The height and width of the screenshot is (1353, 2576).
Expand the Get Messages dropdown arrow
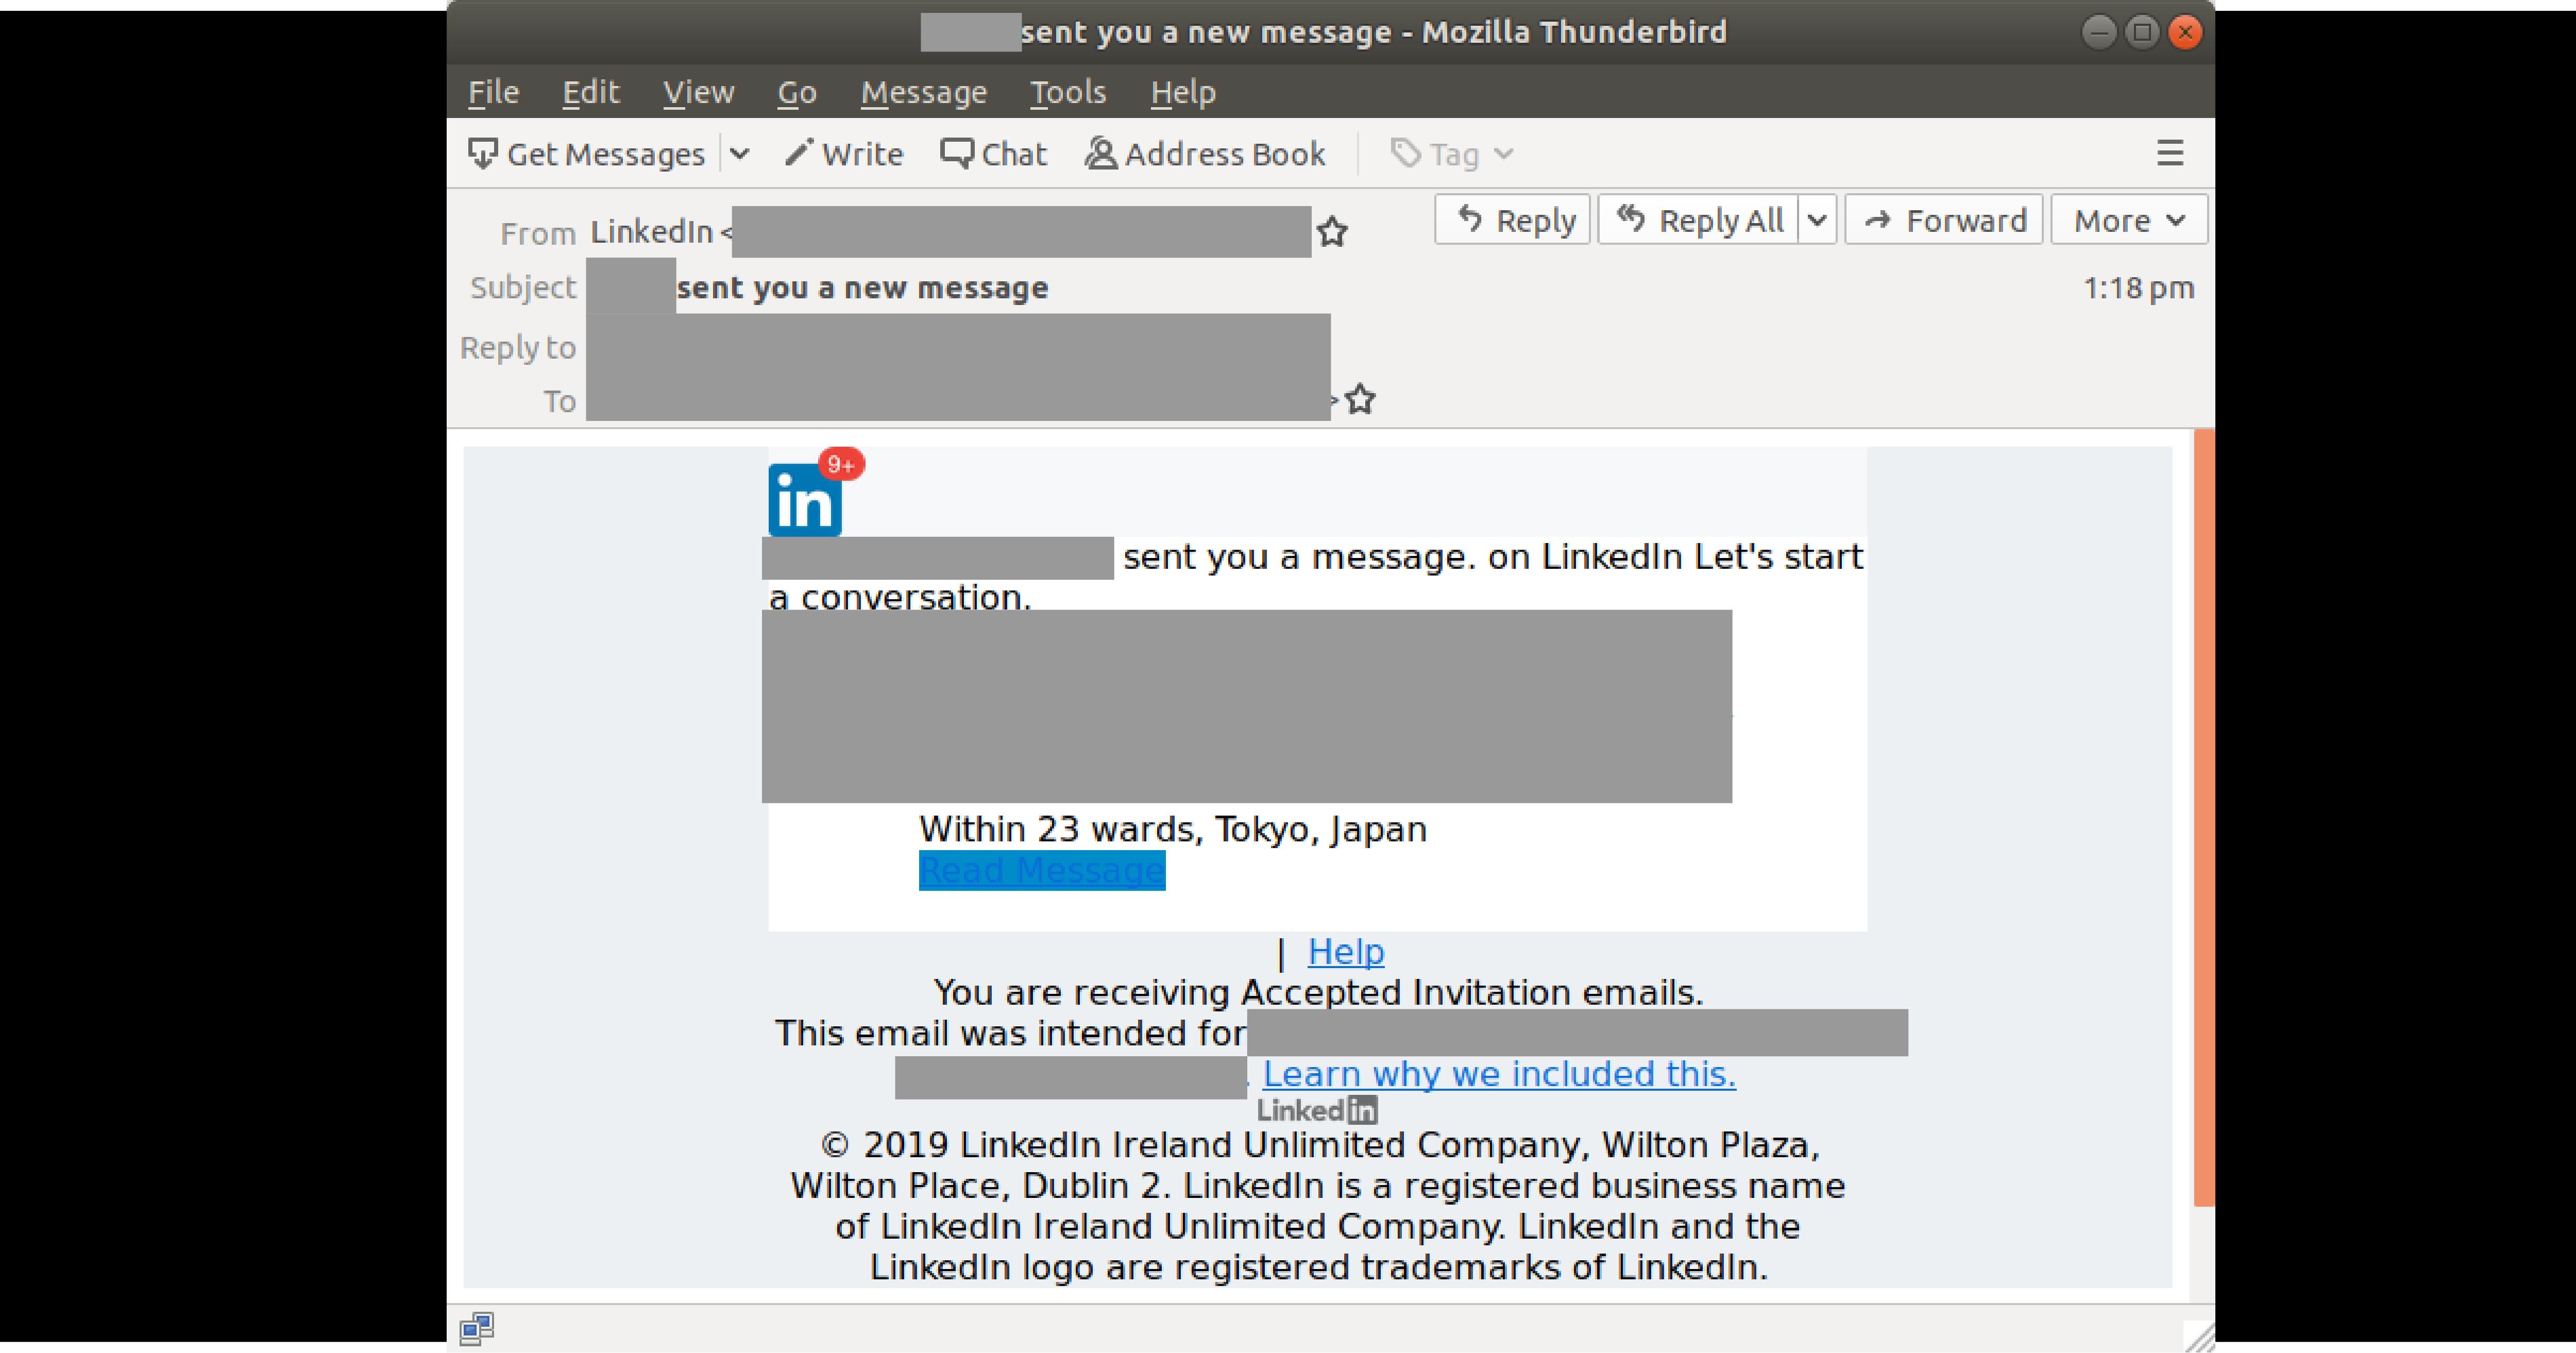click(x=739, y=154)
